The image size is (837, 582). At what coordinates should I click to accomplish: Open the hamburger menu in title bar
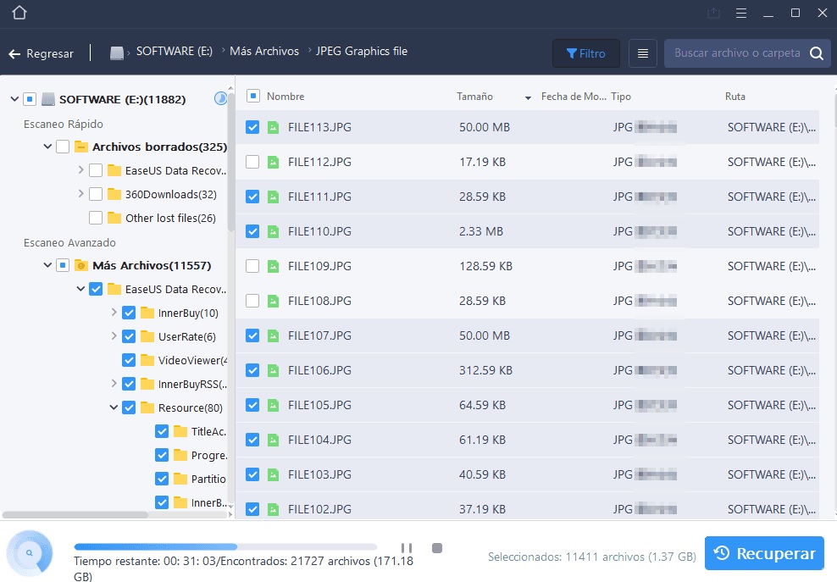point(741,13)
